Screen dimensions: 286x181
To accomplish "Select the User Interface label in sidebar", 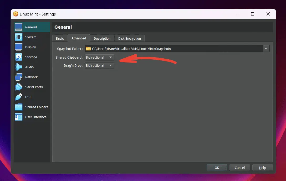I will [36, 117].
